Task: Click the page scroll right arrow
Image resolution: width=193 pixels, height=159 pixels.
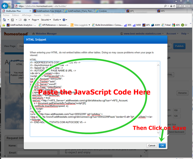Action: click(x=141, y=156)
